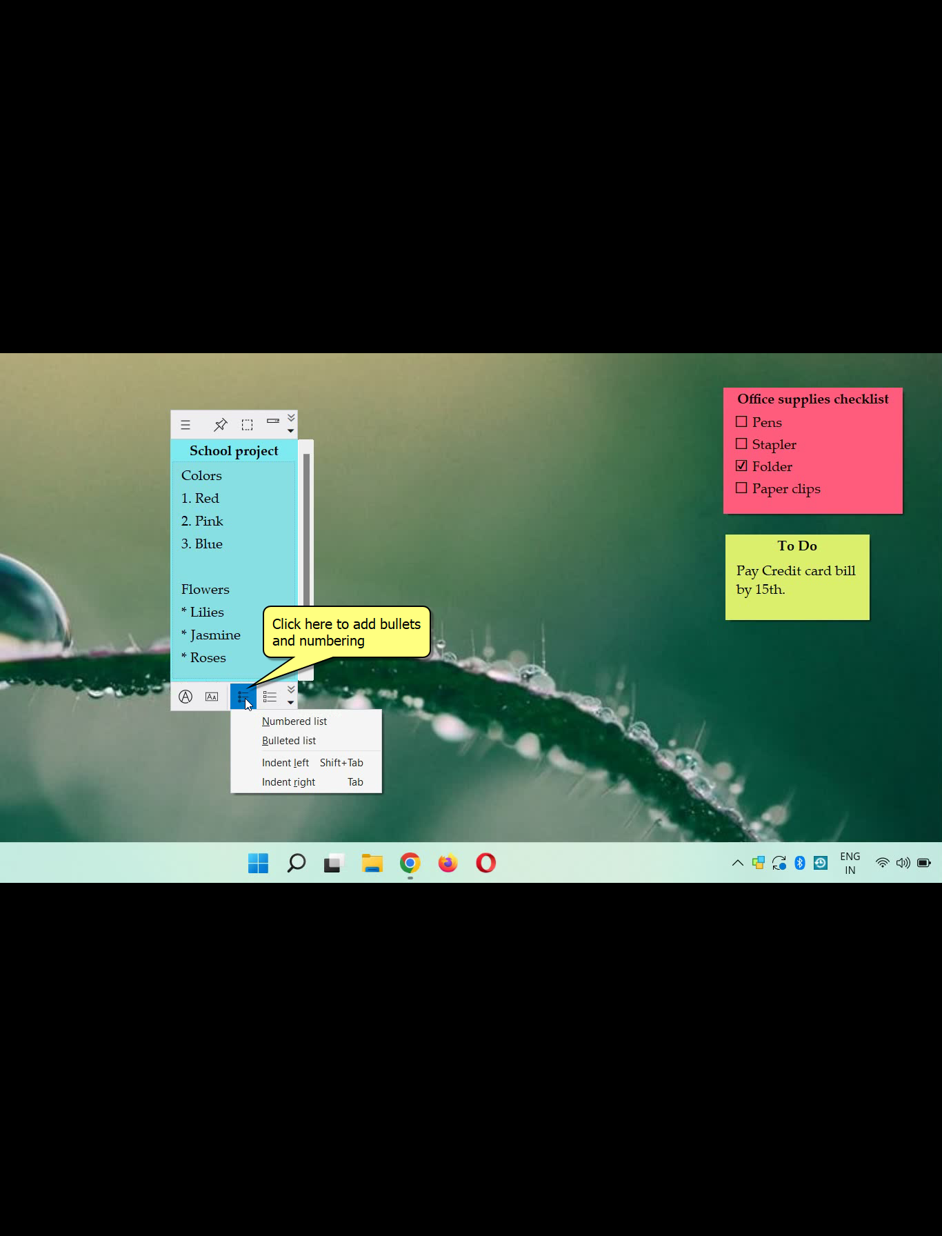Check the Pens checkbox
Image resolution: width=942 pixels, height=1236 pixels.
pyautogui.click(x=741, y=421)
